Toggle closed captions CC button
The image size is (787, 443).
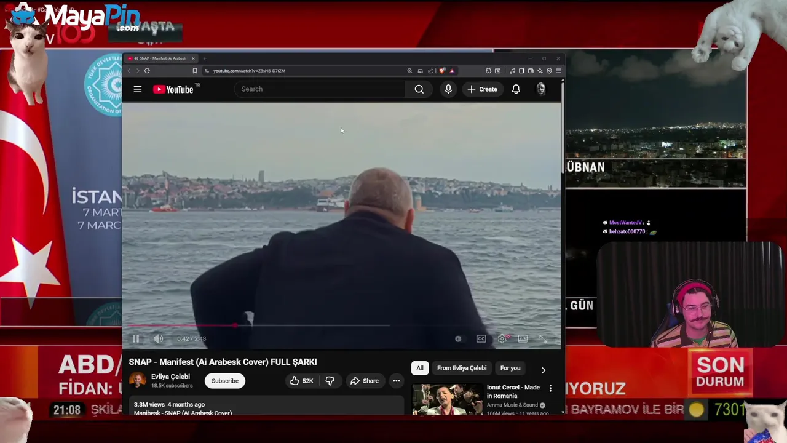click(x=481, y=338)
